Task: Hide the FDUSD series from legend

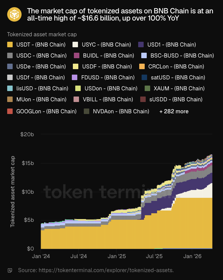Action: pyautogui.click(x=103, y=77)
